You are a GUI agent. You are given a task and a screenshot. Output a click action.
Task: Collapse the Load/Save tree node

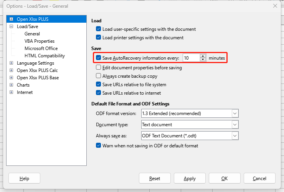(x=12, y=26)
